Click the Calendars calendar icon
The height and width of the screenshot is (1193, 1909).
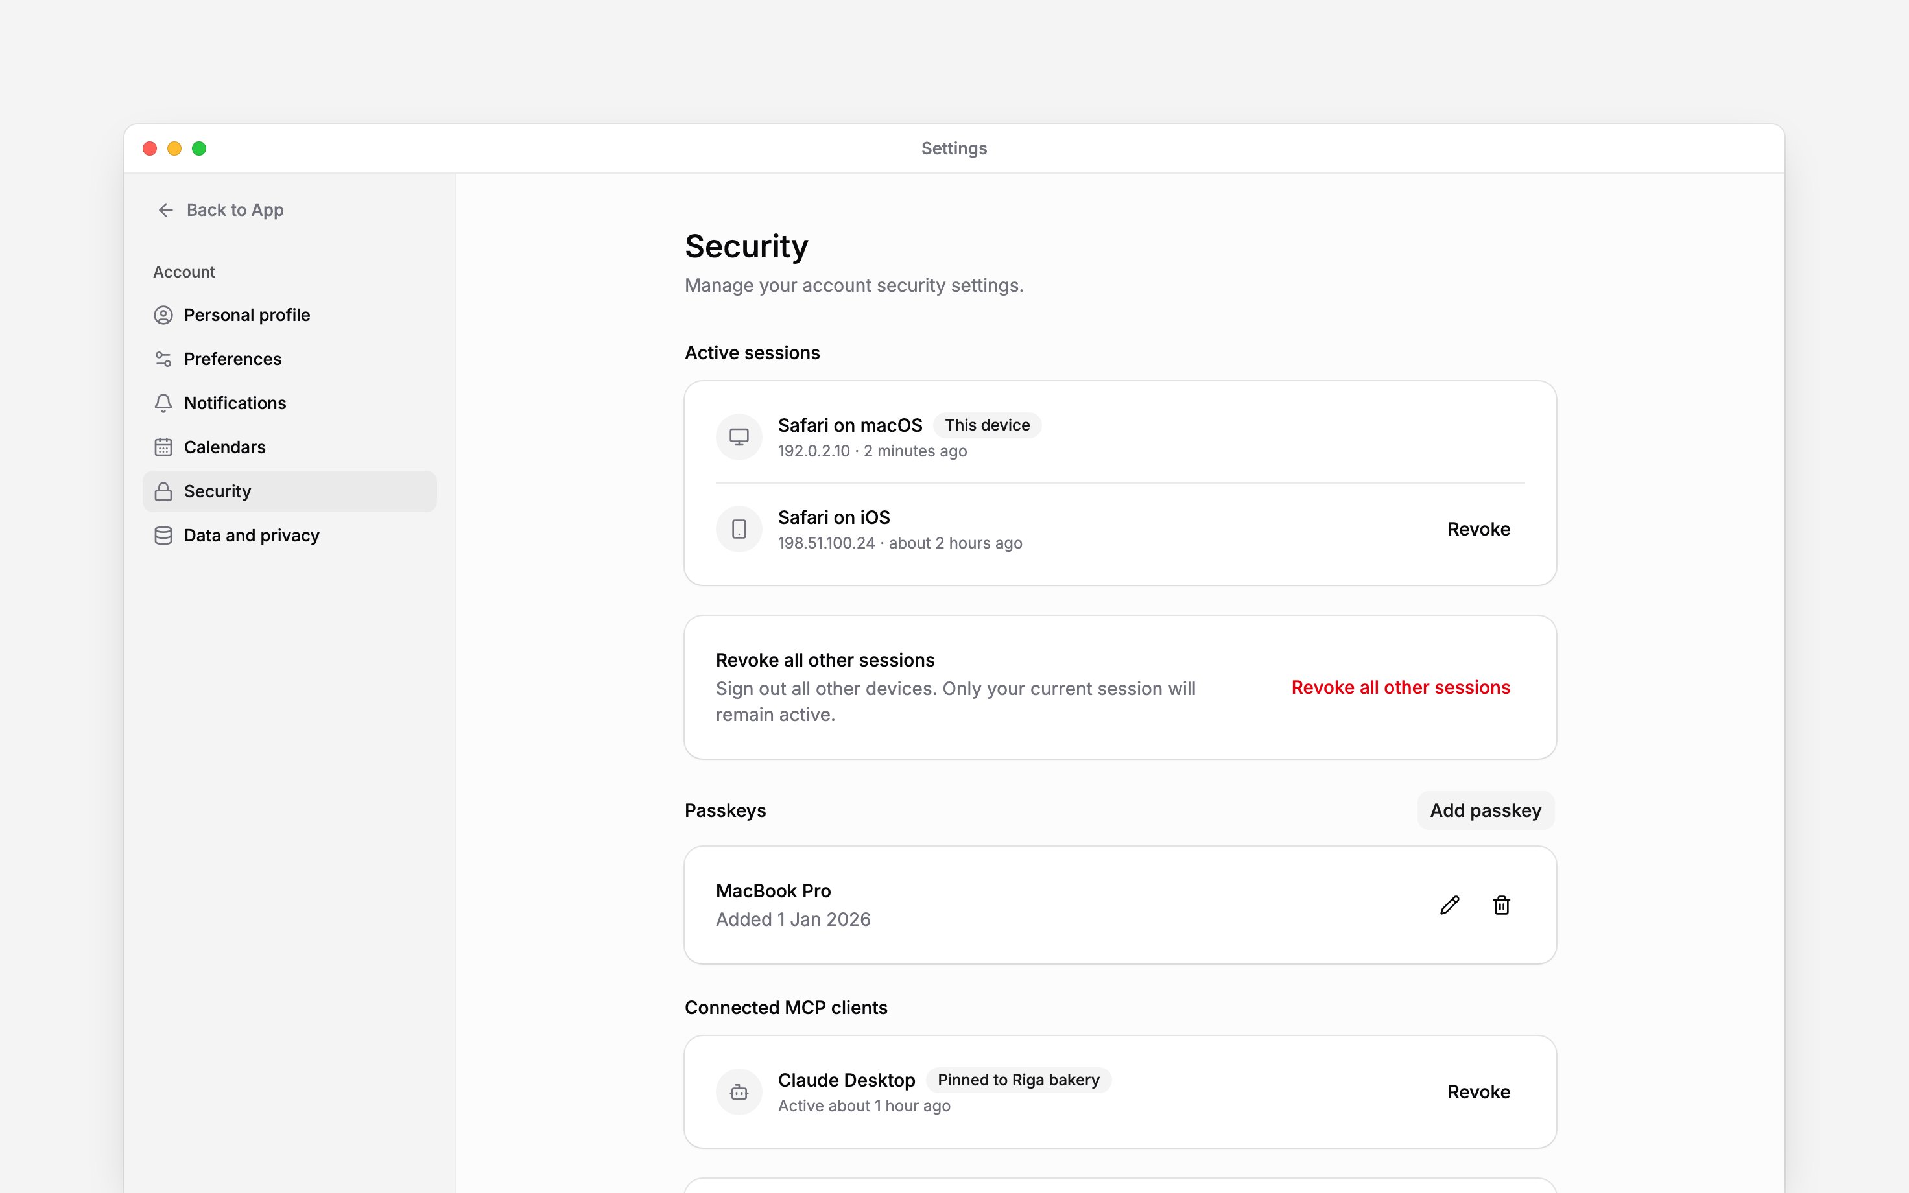pyautogui.click(x=163, y=447)
